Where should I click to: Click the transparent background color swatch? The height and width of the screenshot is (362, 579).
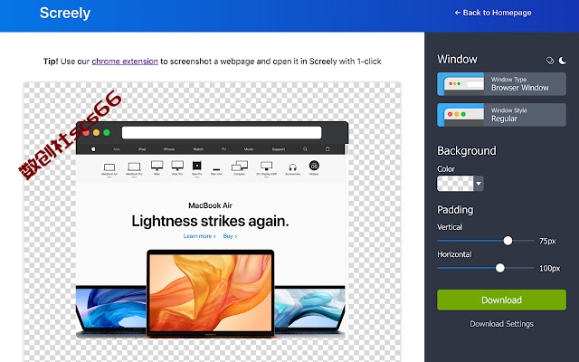tap(455, 183)
